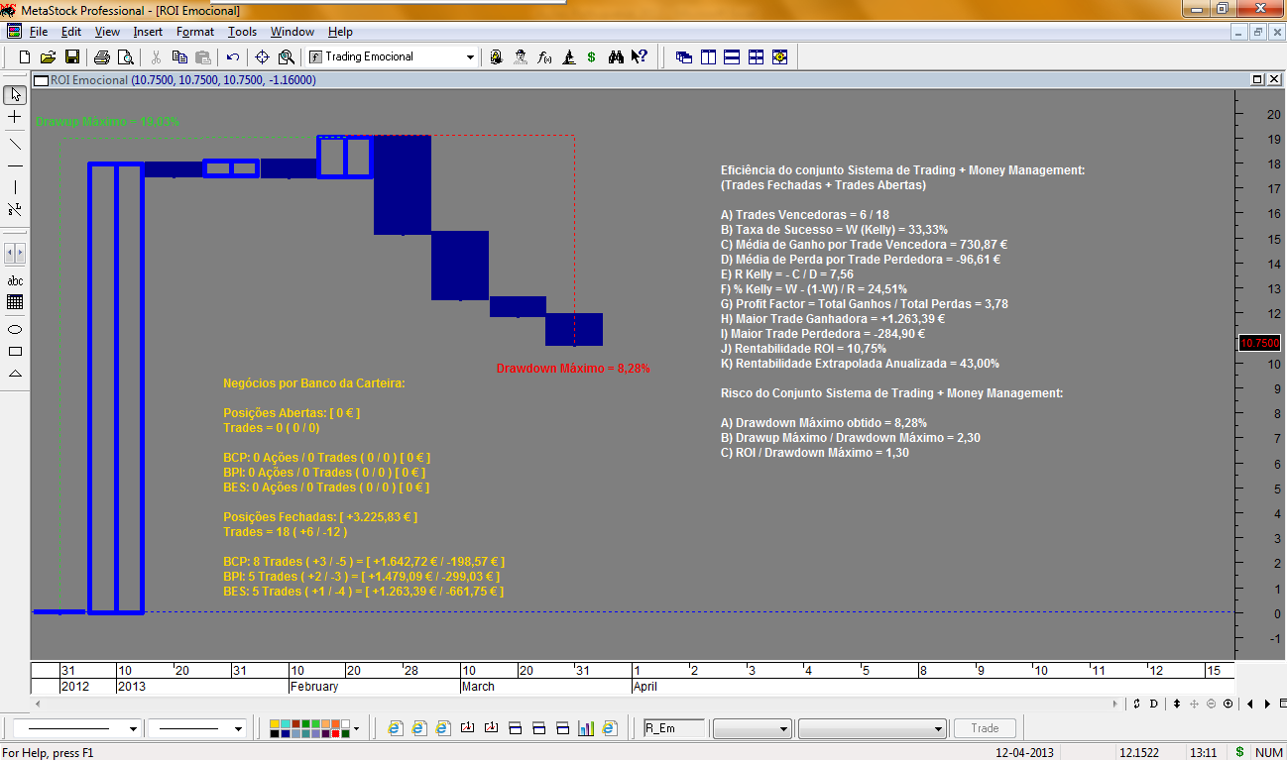Image resolution: width=1287 pixels, height=761 pixels.
Task: Click the Print icon
Action: [x=102, y=57]
